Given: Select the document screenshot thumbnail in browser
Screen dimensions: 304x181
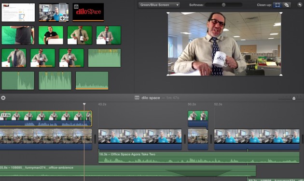Looking at the screenshot, I should click(18, 13).
